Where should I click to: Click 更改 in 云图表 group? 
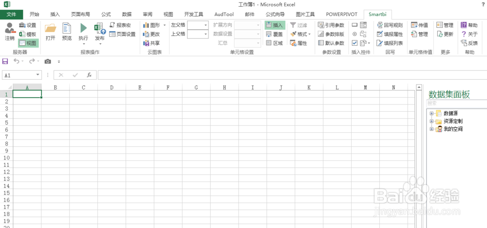tap(151, 34)
